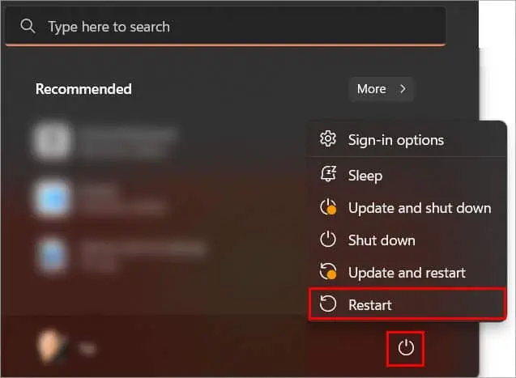Screen dimensions: 516x378
Task: Choose Sleep in the power menu
Action: point(365,175)
